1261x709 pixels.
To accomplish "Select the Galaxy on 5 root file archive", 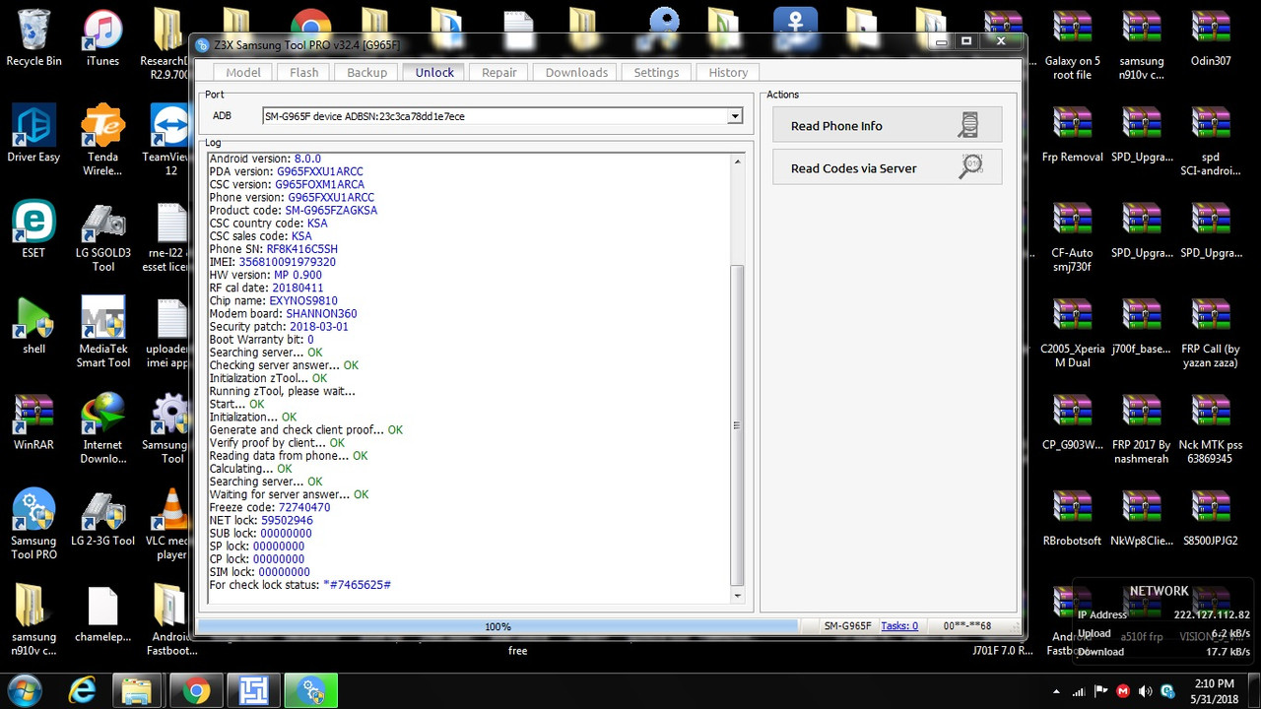I will click(x=1072, y=44).
